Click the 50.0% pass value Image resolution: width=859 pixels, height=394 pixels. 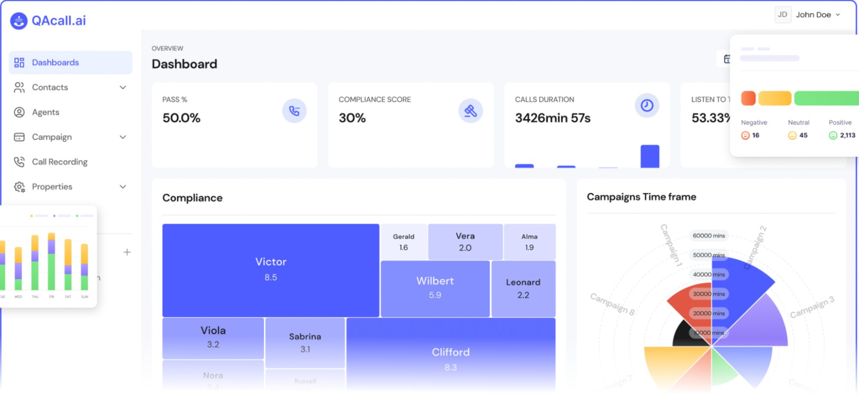tap(181, 118)
